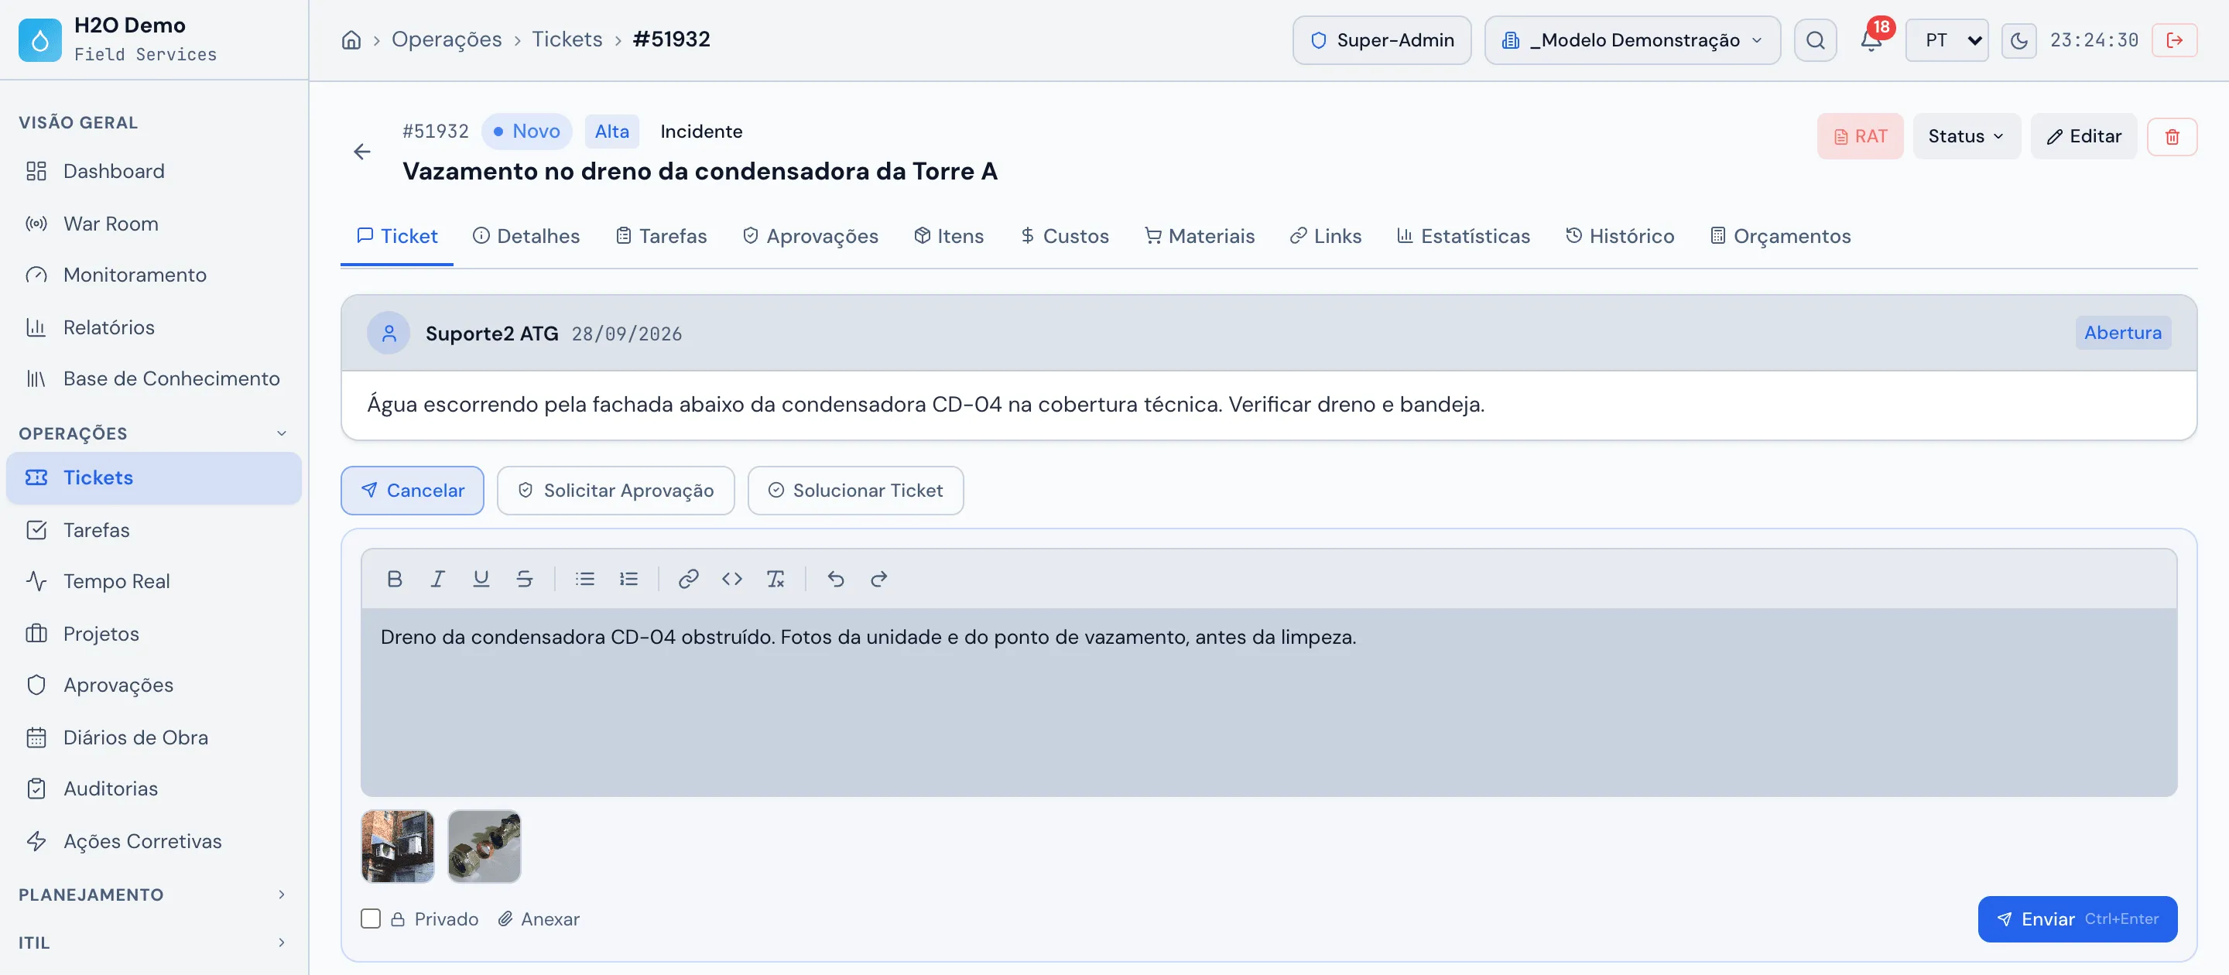Screen dimensions: 2229x975
Task: Open the building photo attachment thumbnail
Action: pyautogui.click(x=397, y=846)
